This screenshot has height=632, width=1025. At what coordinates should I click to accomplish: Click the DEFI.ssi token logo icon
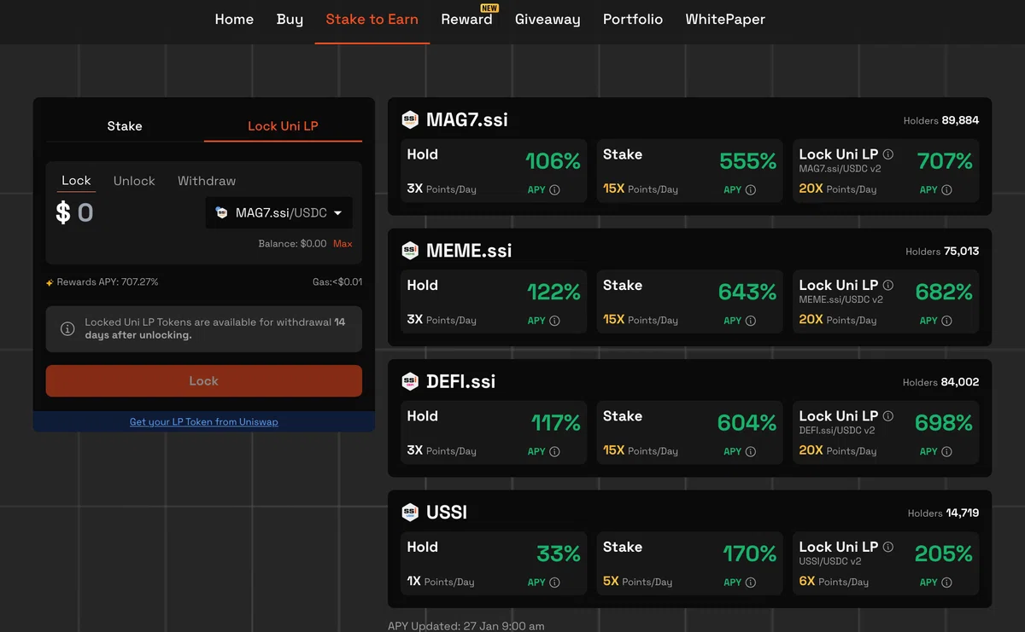point(410,380)
